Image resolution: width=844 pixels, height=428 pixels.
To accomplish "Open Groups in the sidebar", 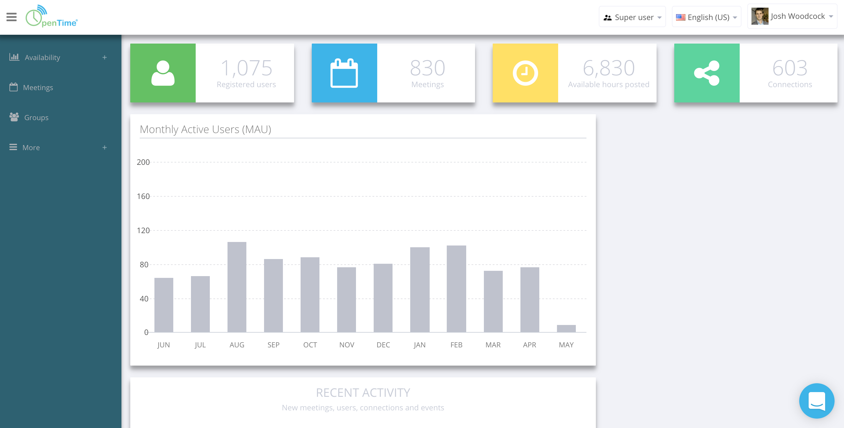I will tap(36, 117).
